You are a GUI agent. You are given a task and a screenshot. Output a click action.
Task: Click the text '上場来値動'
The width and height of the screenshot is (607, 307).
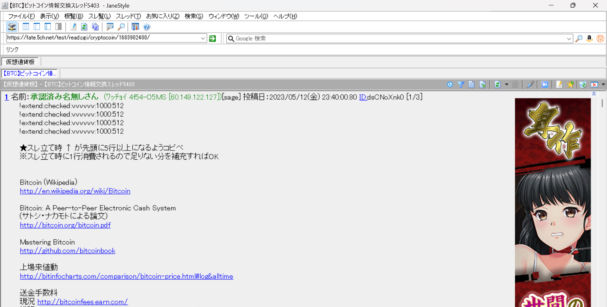39,267
